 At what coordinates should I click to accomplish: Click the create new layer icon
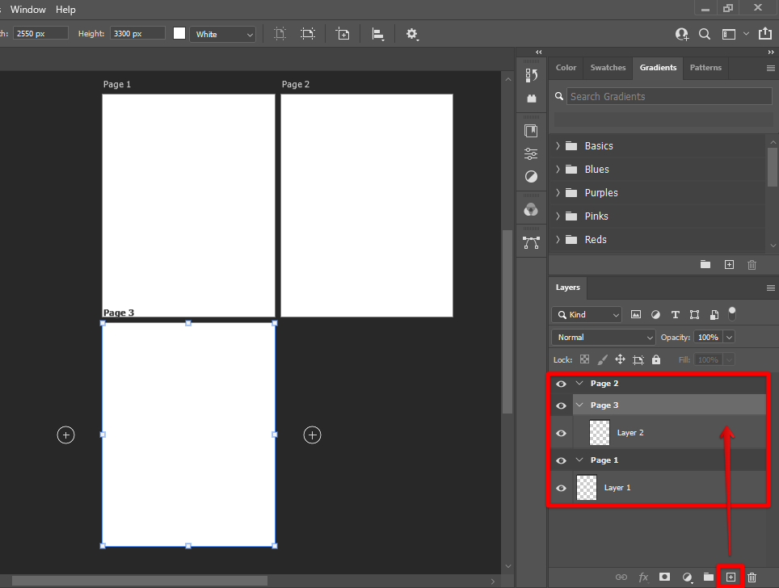point(731,577)
